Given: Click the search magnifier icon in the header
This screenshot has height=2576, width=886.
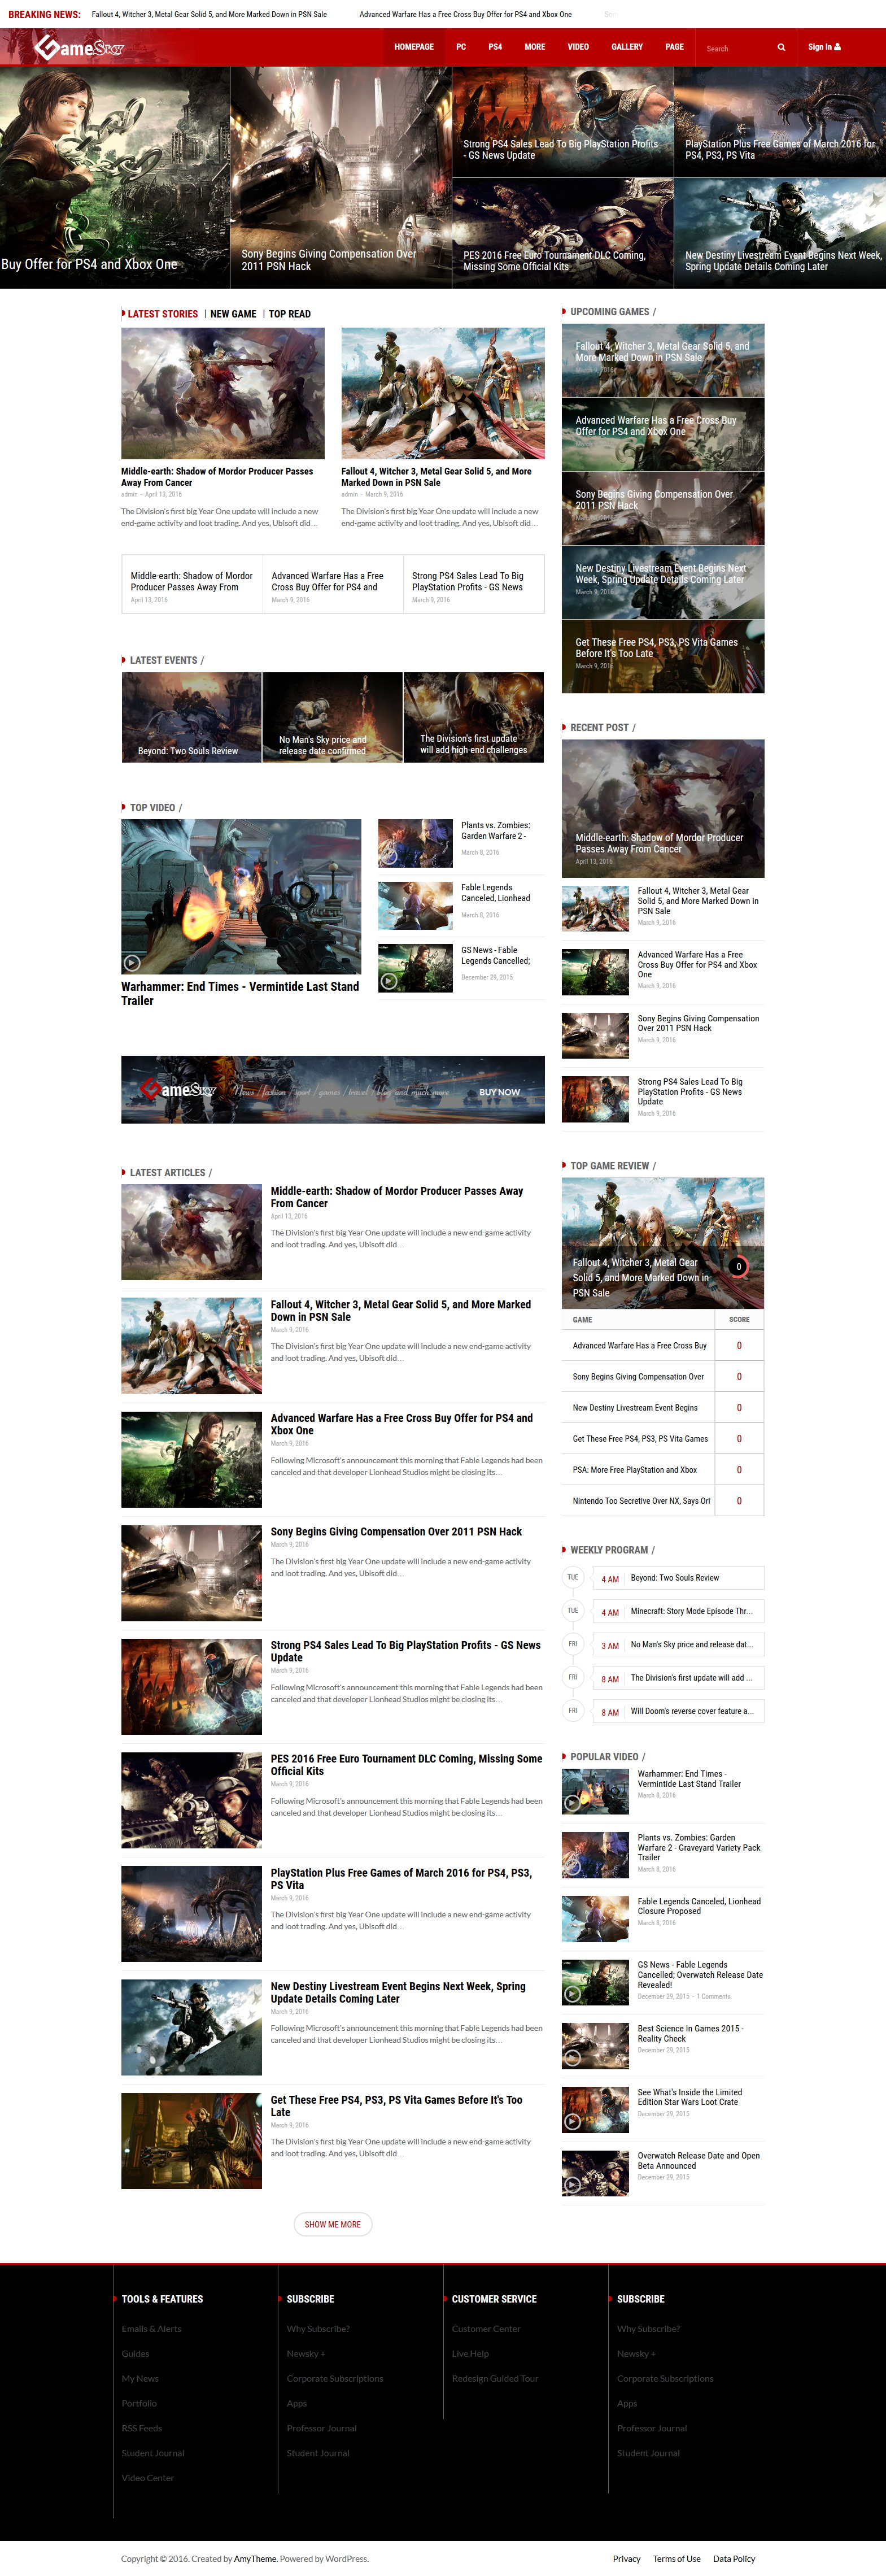Looking at the screenshot, I should 781,47.
